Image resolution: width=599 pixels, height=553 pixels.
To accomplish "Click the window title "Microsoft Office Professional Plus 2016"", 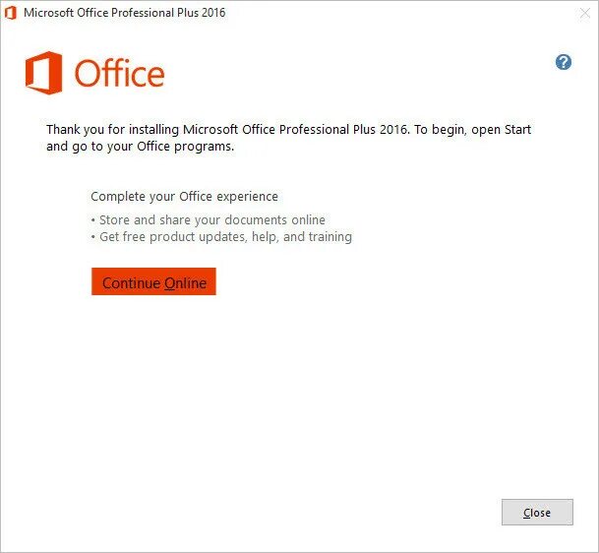I will pyautogui.click(x=124, y=13).
